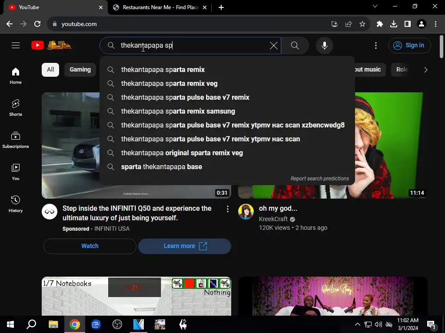
Task: Open Chrome tab search dropdown
Action: click(x=375, y=6)
